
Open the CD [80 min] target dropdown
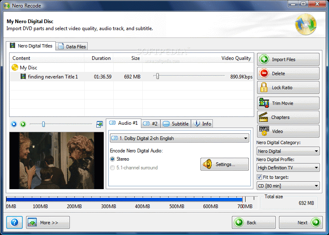pyautogui.click(x=288, y=186)
